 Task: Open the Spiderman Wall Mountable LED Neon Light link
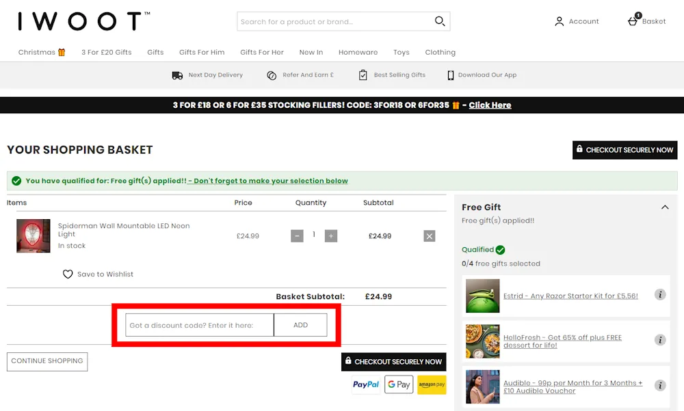pyautogui.click(x=124, y=230)
